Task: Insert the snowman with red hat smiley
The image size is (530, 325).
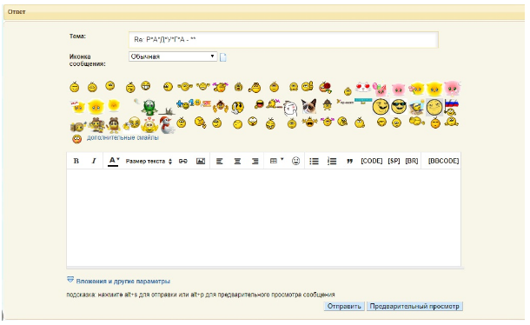Action: point(166,124)
